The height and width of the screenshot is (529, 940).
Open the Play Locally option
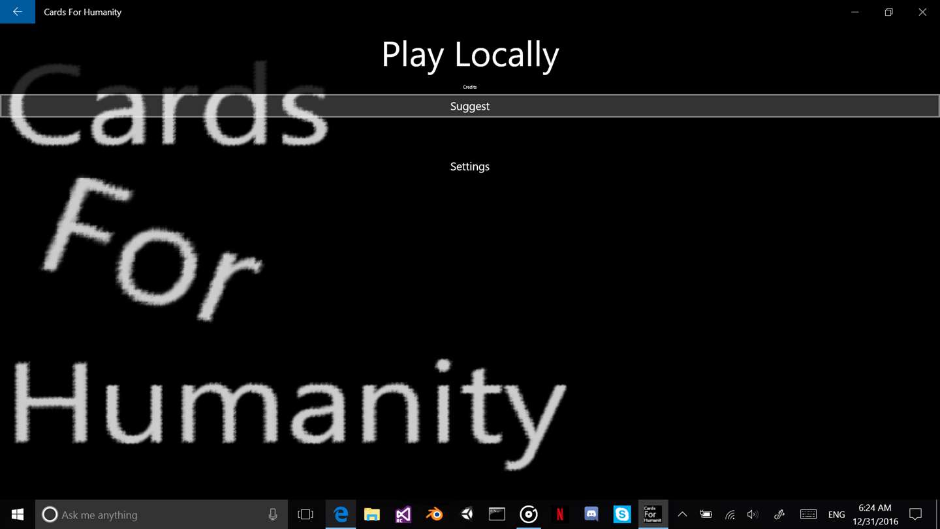tap(470, 55)
